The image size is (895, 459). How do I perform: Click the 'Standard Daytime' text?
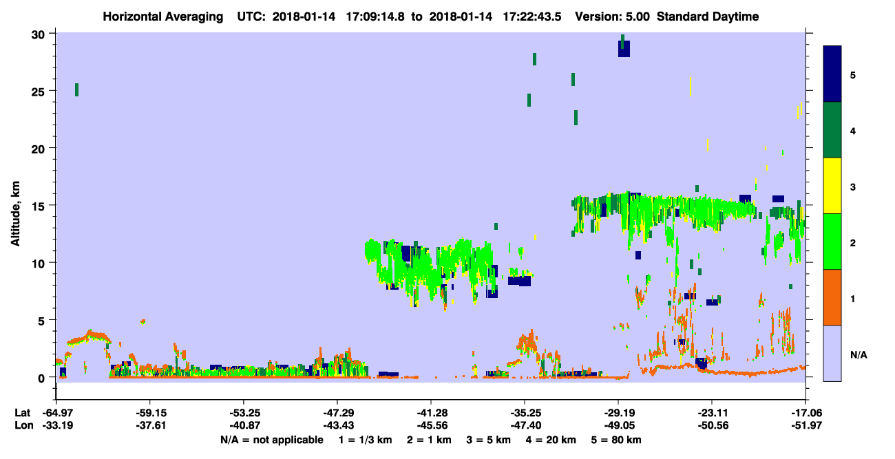708,17
